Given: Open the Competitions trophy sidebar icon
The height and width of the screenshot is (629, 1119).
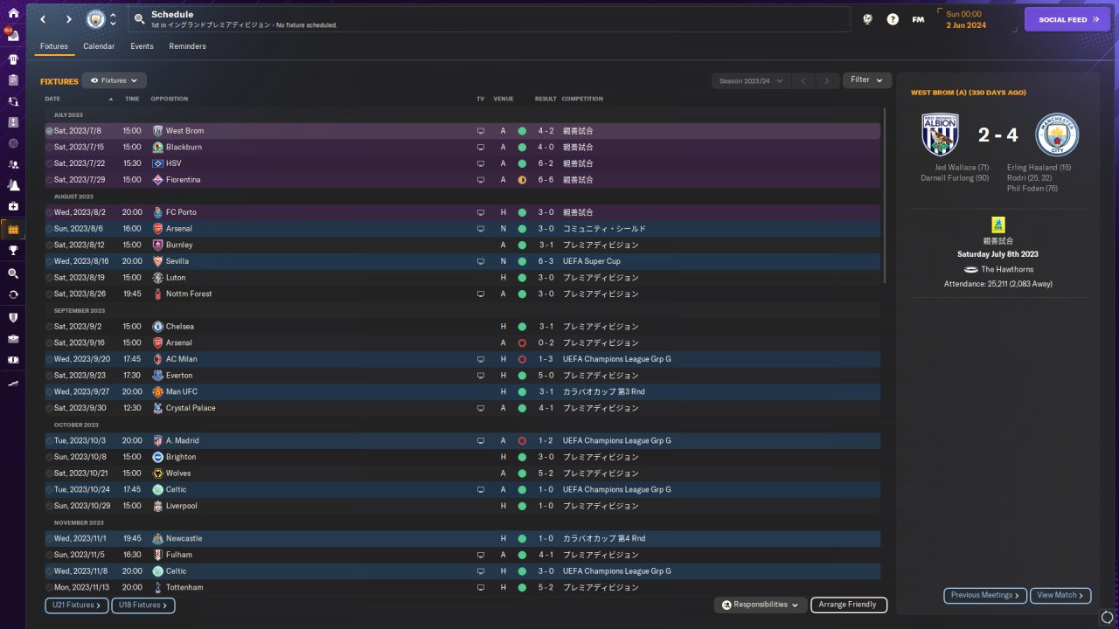Looking at the screenshot, I should [12, 250].
